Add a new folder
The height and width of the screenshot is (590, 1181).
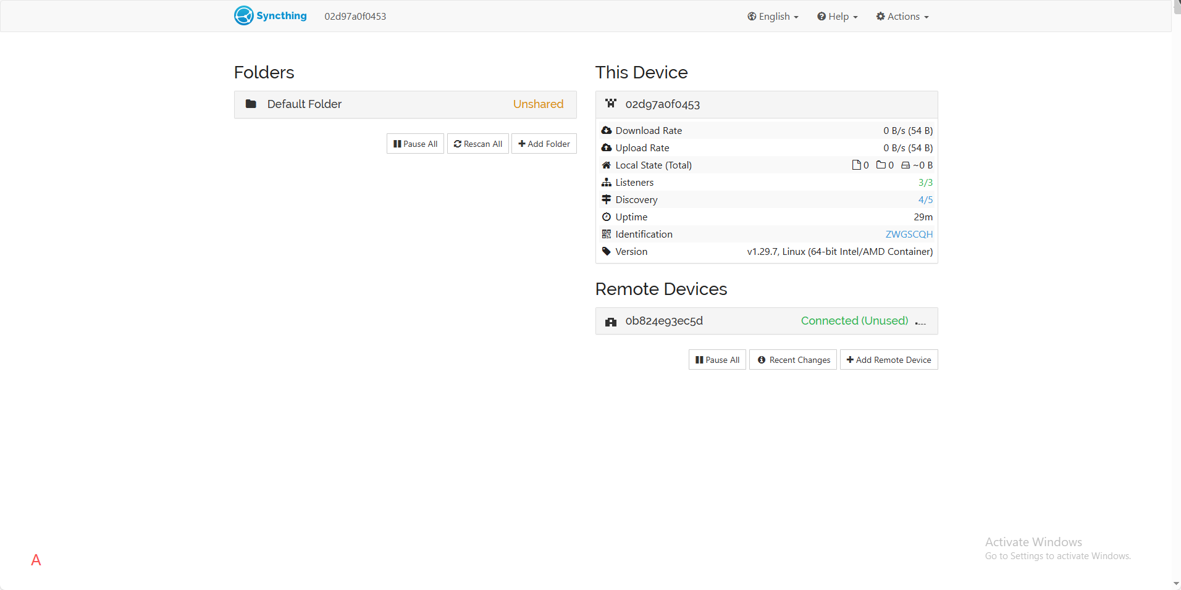tap(544, 144)
